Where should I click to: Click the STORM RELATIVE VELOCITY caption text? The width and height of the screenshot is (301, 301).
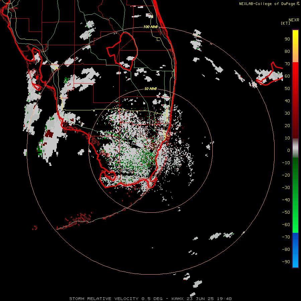click(104, 299)
